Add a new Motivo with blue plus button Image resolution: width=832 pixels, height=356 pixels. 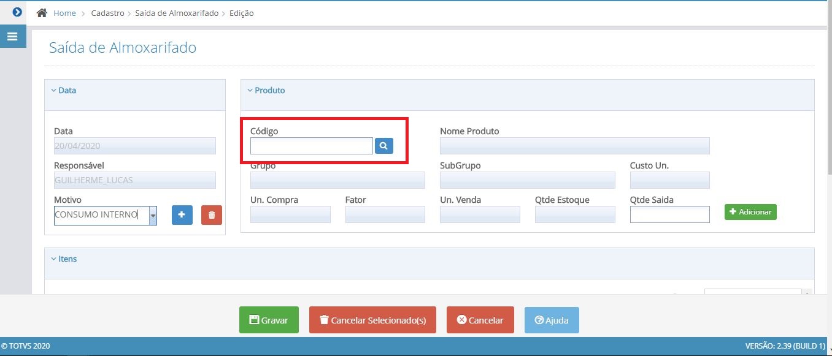click(x=182, y=215)
